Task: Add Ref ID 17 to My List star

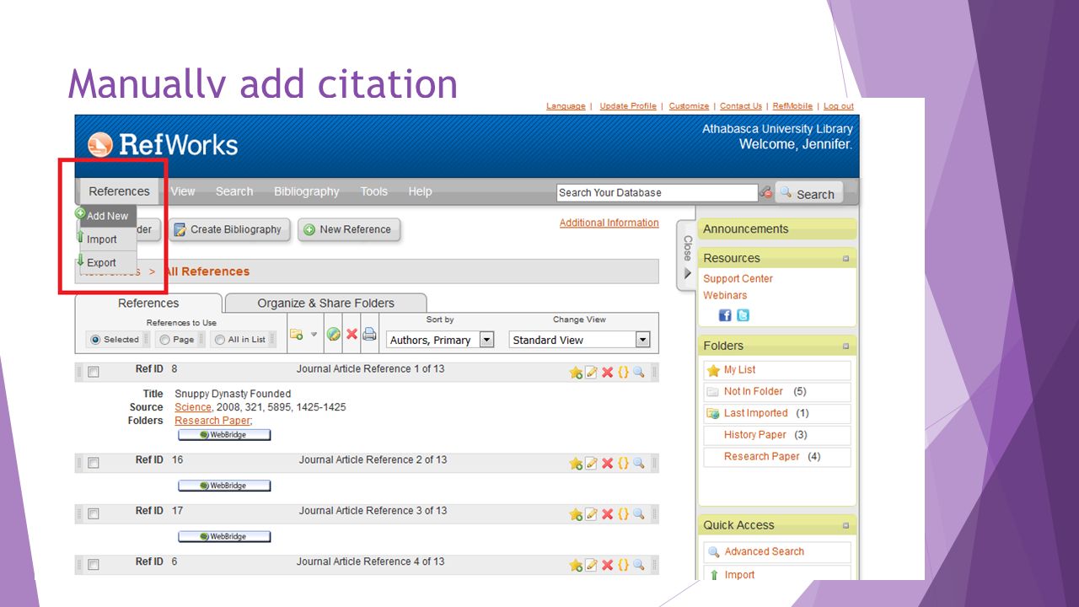Action: [x=576, y=513]
